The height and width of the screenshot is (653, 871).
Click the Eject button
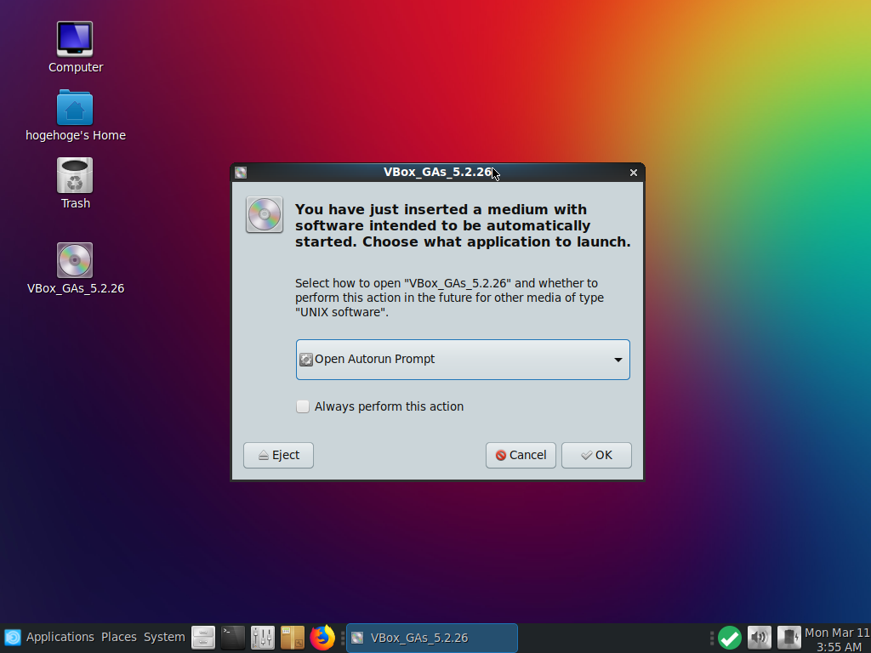click(x=278, y=456)
